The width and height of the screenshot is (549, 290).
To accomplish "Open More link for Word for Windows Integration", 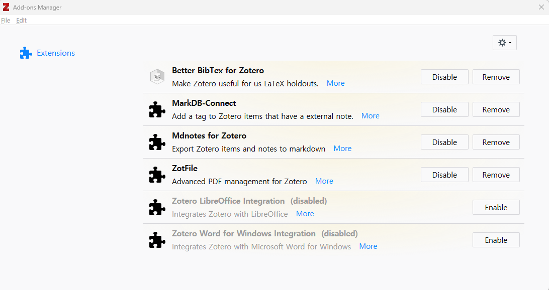I will point(369,246).
